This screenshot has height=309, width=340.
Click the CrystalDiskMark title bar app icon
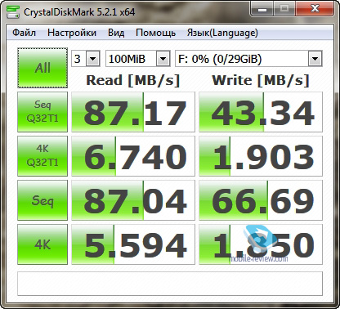(13, 11)
